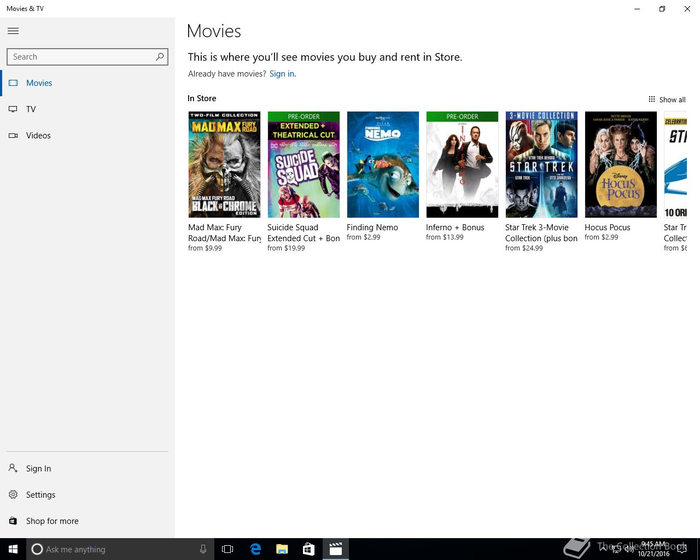The height and width of the screenshot is (560, 700).
Task: Follow the Sign in link
Action: 282,74
